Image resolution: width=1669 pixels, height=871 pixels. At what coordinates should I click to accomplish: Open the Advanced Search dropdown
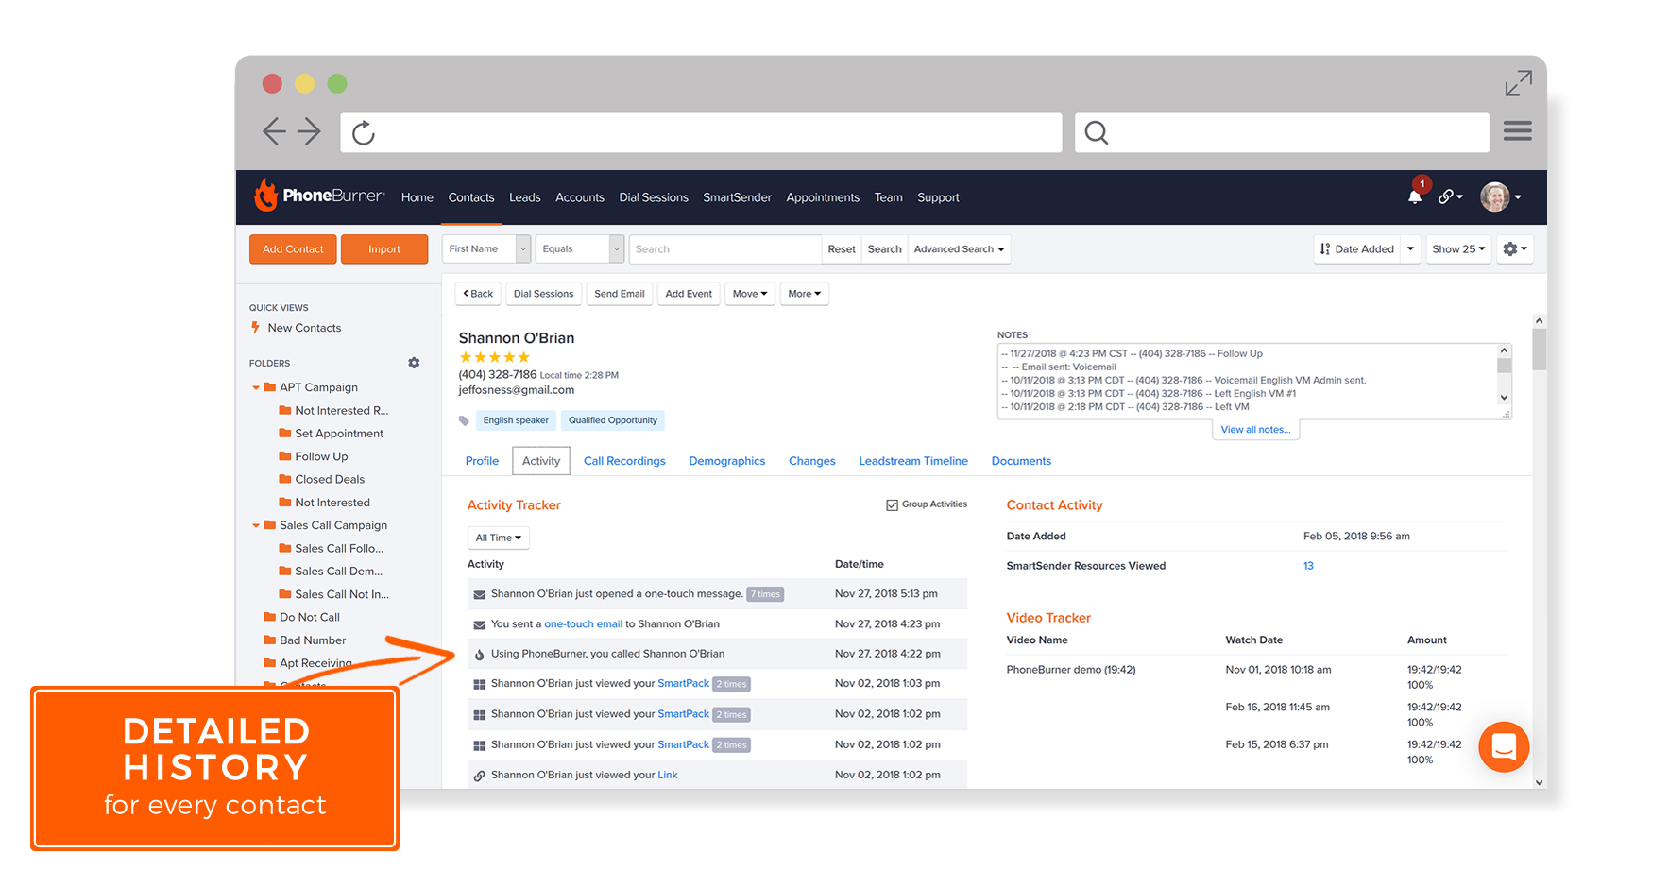click(959, 248)
